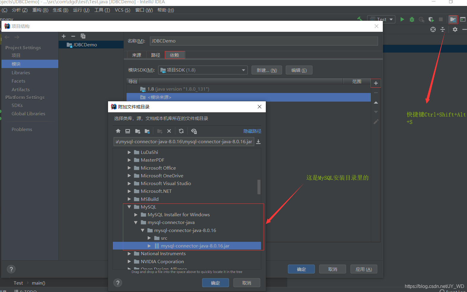Screen dimensions: 467x292
Task: Open Project Structure toolbar icon
Action: (x=453, y=20)
